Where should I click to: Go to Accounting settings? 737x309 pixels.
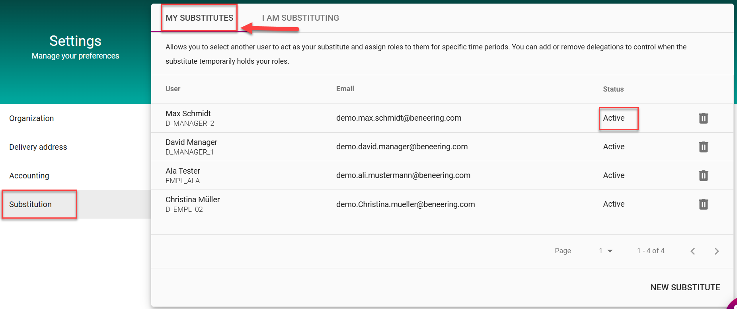29,176
